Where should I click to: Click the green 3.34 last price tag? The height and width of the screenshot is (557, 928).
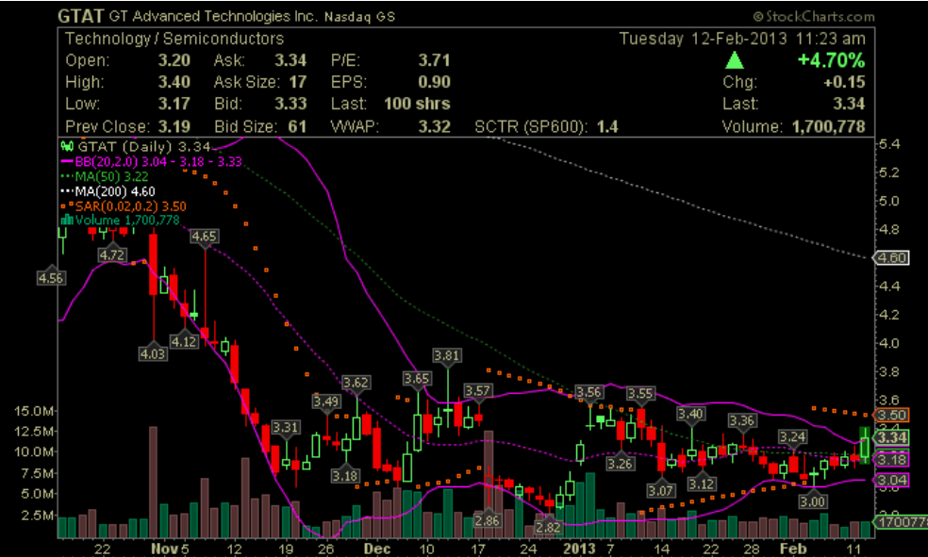click(891, 437)
